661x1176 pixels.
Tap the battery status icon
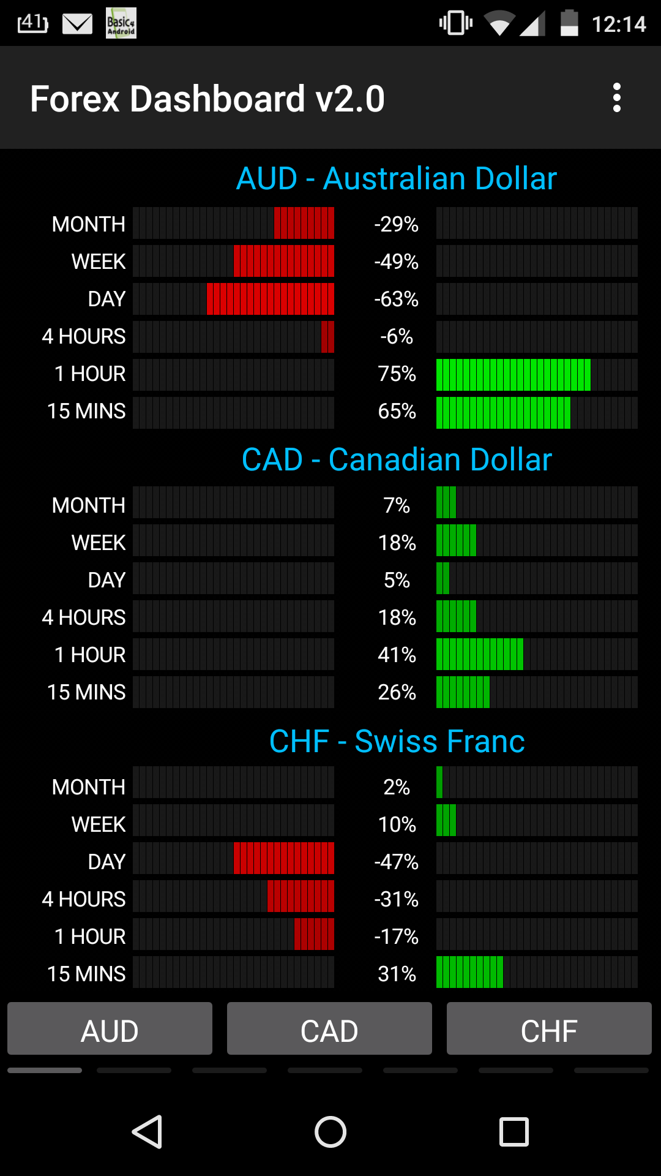point(569,23)
